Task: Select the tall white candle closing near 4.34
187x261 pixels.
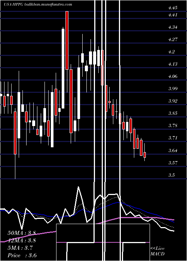Action: [x=63, y=69]
